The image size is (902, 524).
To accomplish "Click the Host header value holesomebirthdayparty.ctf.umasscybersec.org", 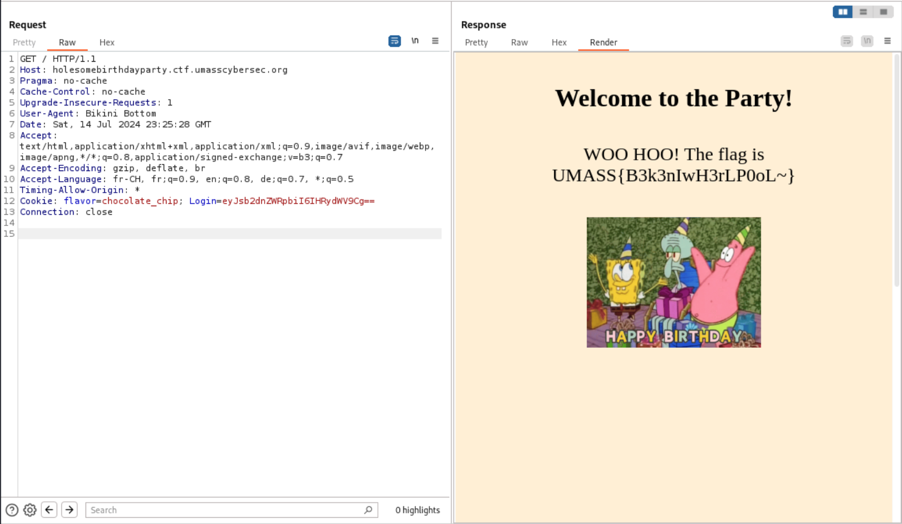I will 170,70.
